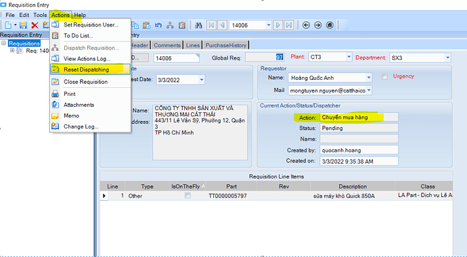The image size is (467, 257).
Task: Jump to last record navigation icon
Action: [289, 25]
